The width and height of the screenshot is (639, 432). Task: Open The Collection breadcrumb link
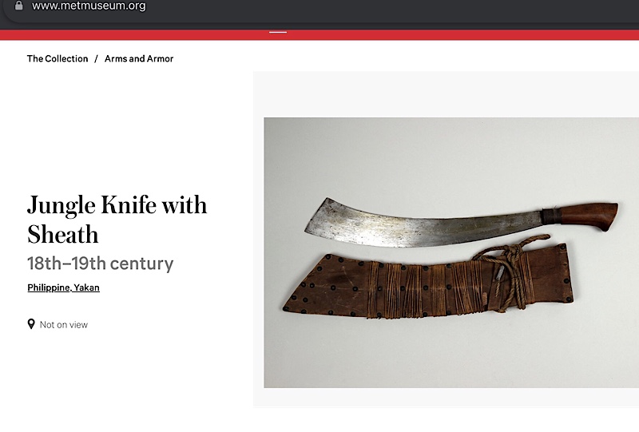[58, 58]
